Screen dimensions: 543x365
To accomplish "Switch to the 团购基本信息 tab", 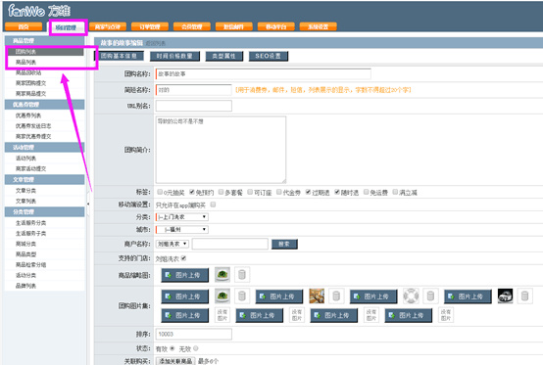I will [119, 56].
